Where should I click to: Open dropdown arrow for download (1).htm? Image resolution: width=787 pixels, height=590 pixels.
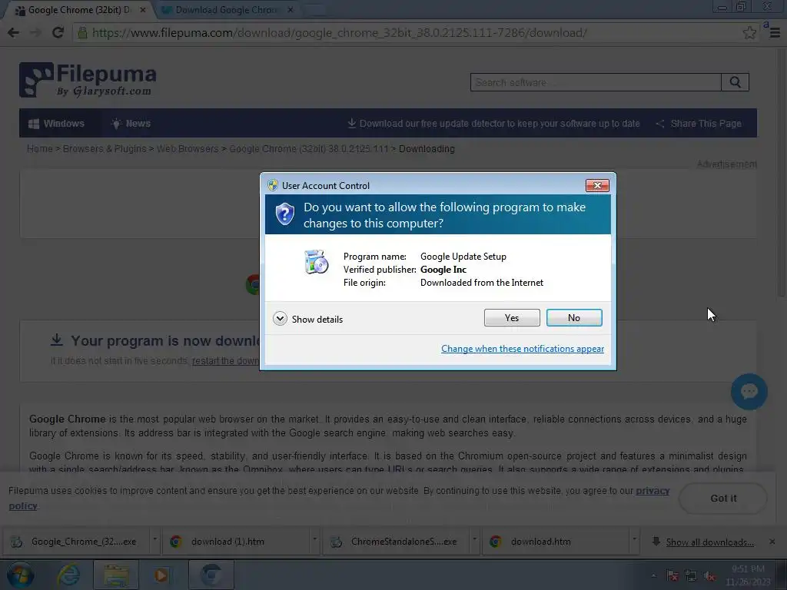click(x=314, y=539)
